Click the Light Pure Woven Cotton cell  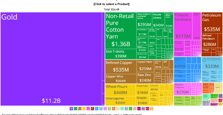[x=169, y=20]
